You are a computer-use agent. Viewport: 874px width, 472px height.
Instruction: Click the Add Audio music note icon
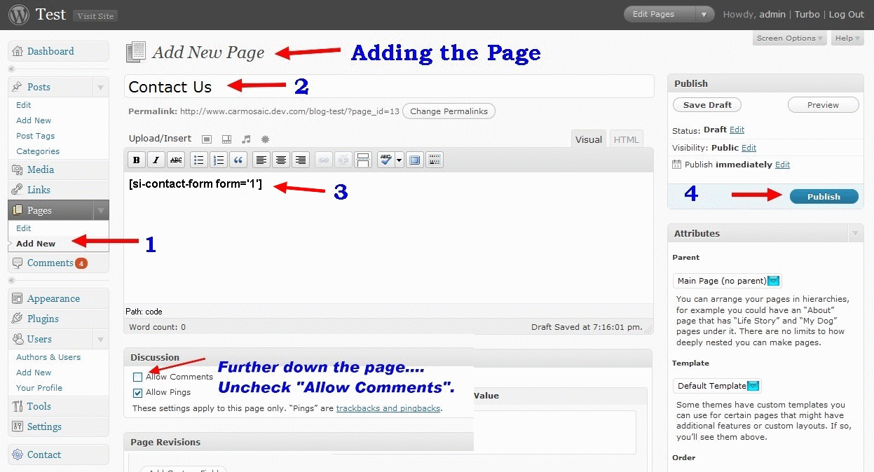[x=246, y=139]
